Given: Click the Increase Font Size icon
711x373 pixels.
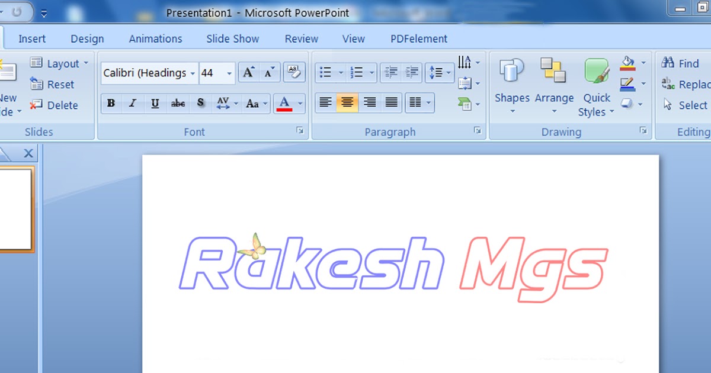Looking at the screenshot, I should pos(248,72).
